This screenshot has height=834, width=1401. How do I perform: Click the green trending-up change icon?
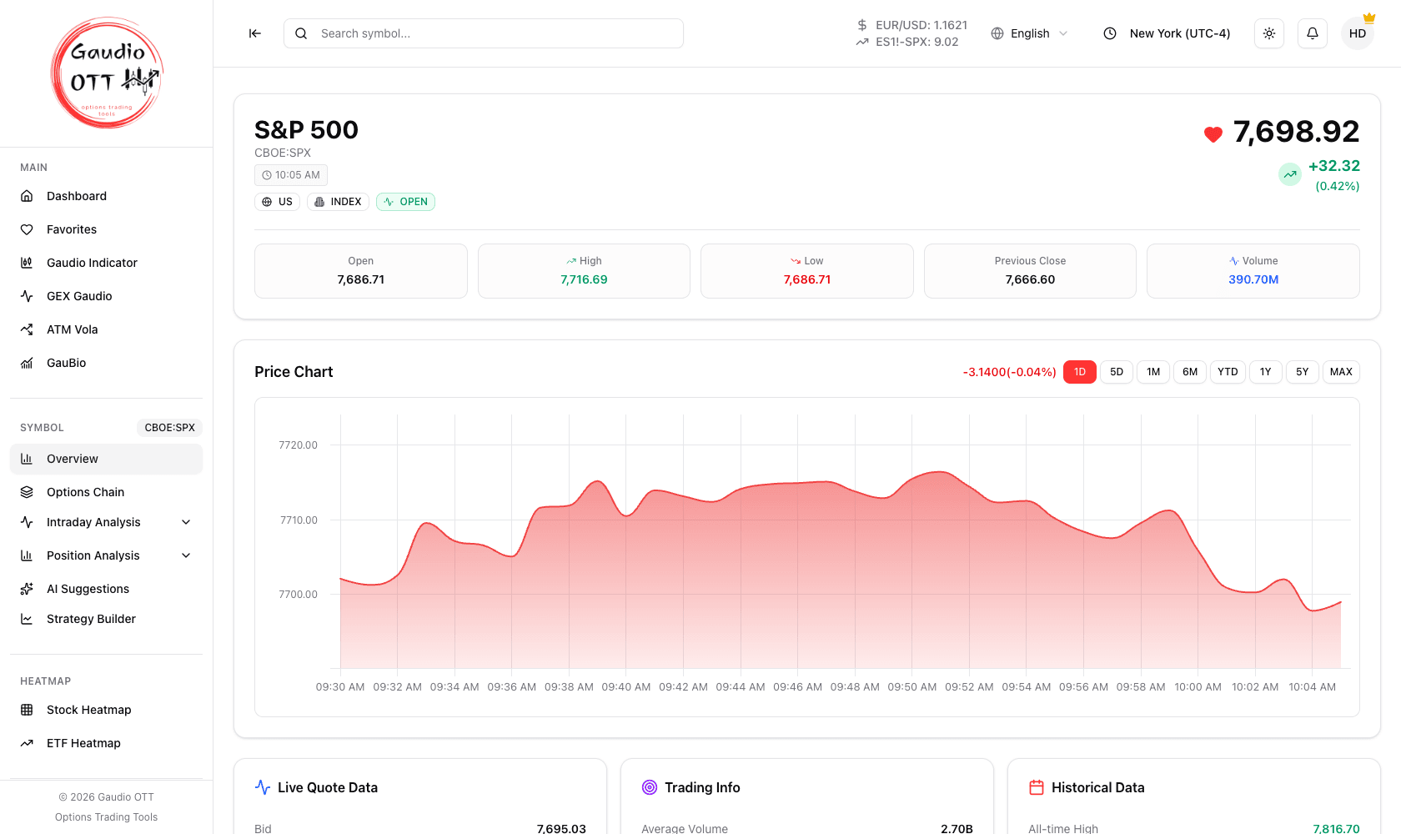pos(1290,174)
